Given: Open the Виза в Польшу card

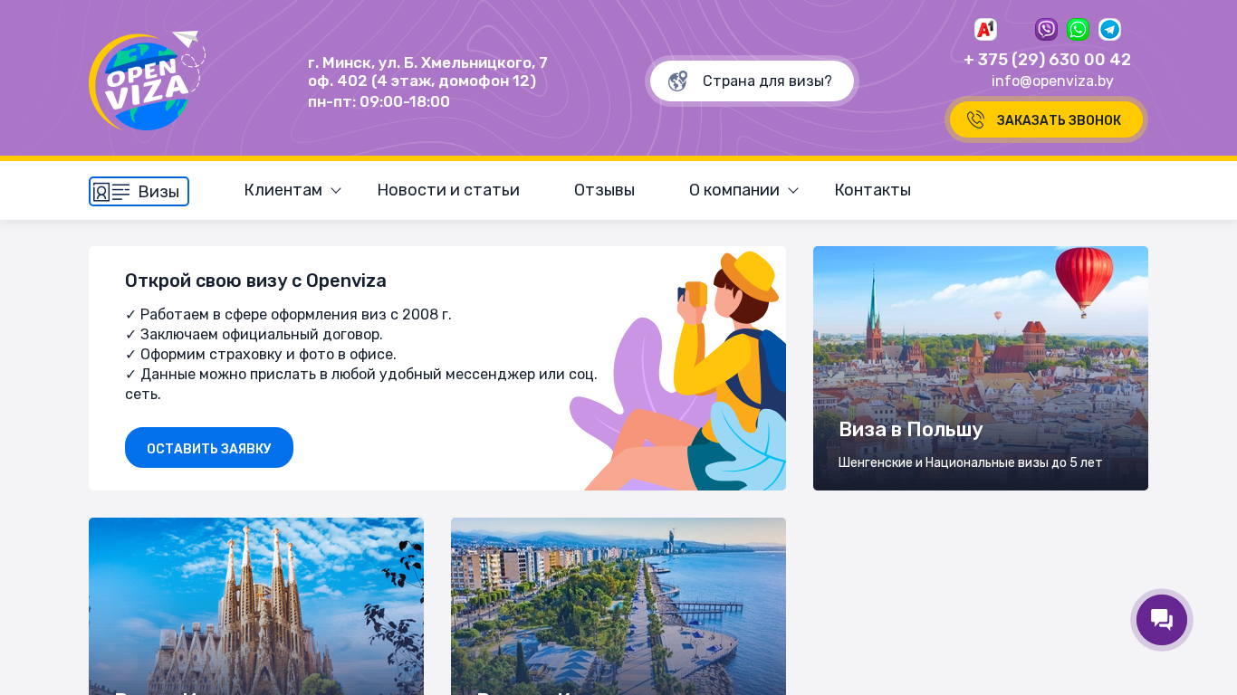Looking at the screenshot, I should [981, 368].
